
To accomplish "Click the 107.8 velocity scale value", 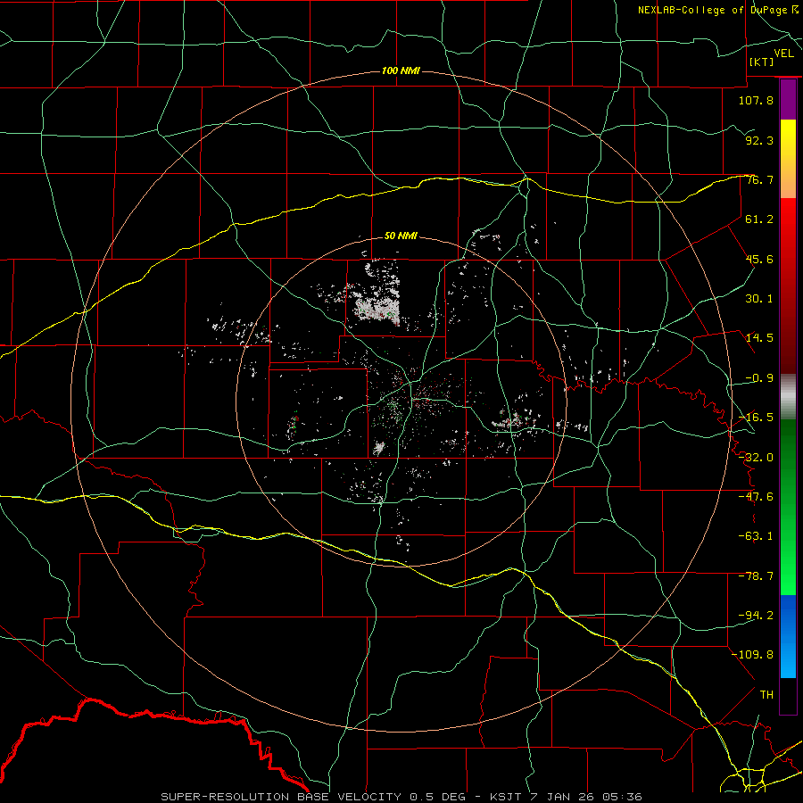I will pos(756,100).
